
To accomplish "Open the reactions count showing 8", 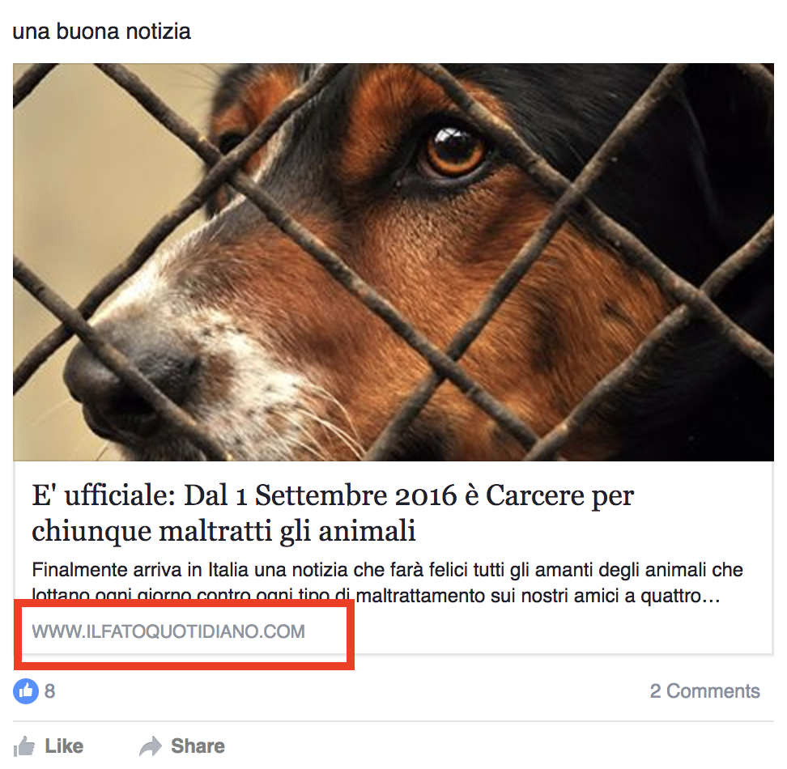I will coord(49,690).
